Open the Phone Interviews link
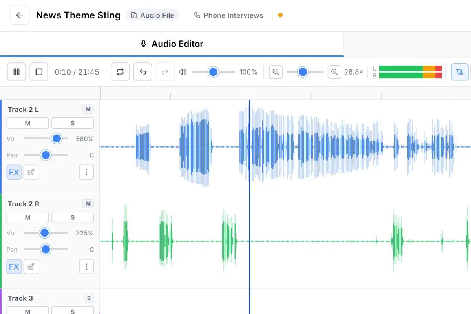The width and height of the screenshot is (471, 314). pyautogui.click(x=228, y=15)
